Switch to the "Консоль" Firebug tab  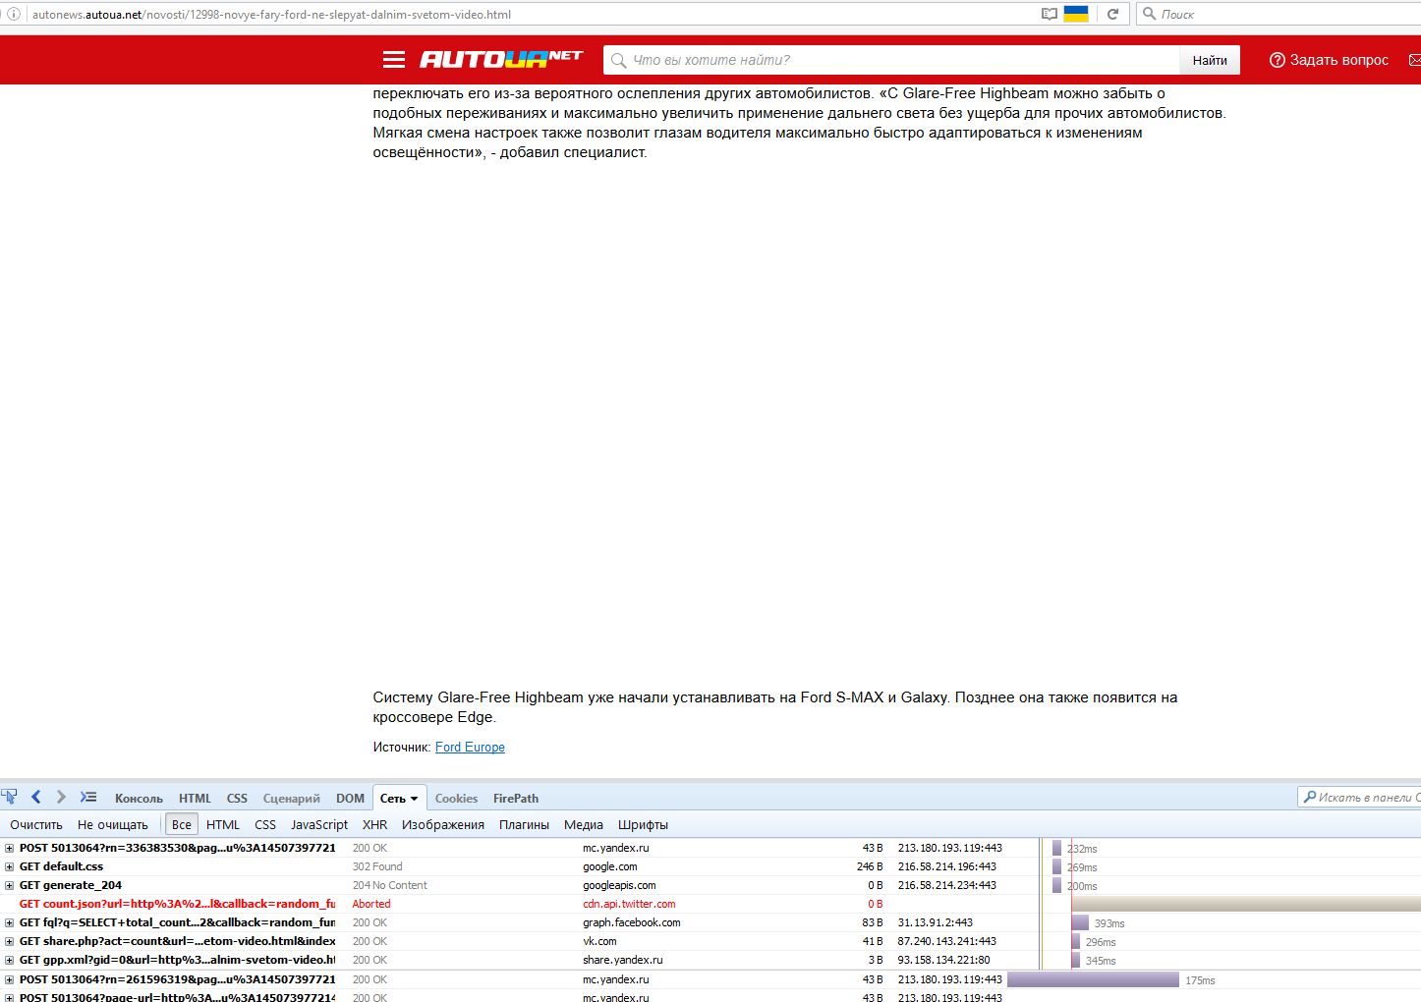click(x=139, y=799)
